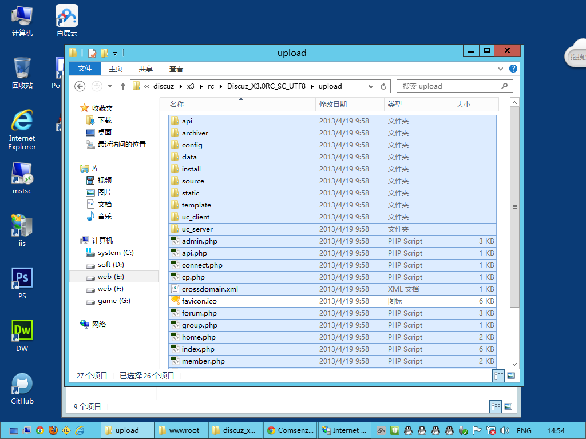Open the 文件 ribbon tab
Viewport: 586px width, 439px height.
[x=85, y=69]
